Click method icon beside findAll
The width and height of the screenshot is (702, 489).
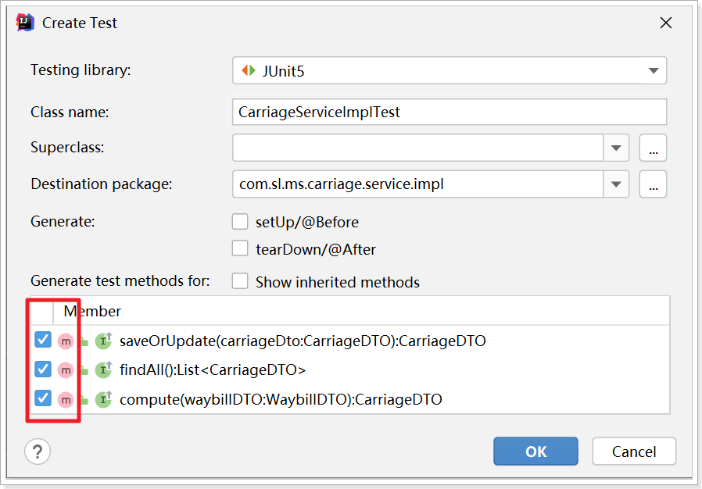[x=66, y=370]
